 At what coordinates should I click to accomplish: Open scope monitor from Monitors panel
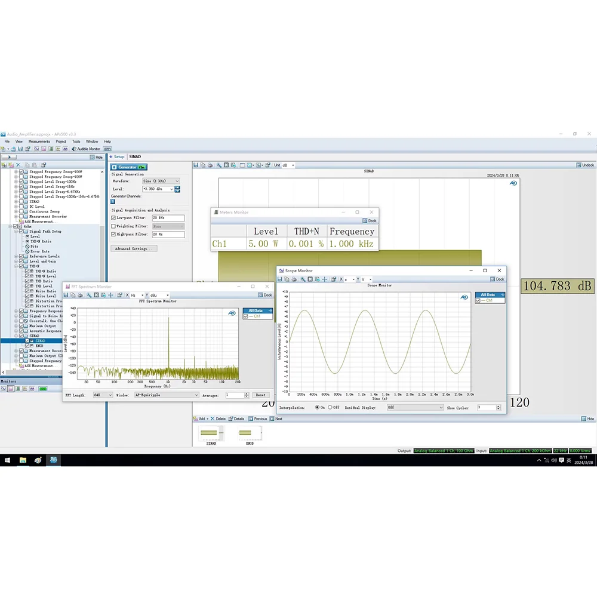tap(4, 389)
